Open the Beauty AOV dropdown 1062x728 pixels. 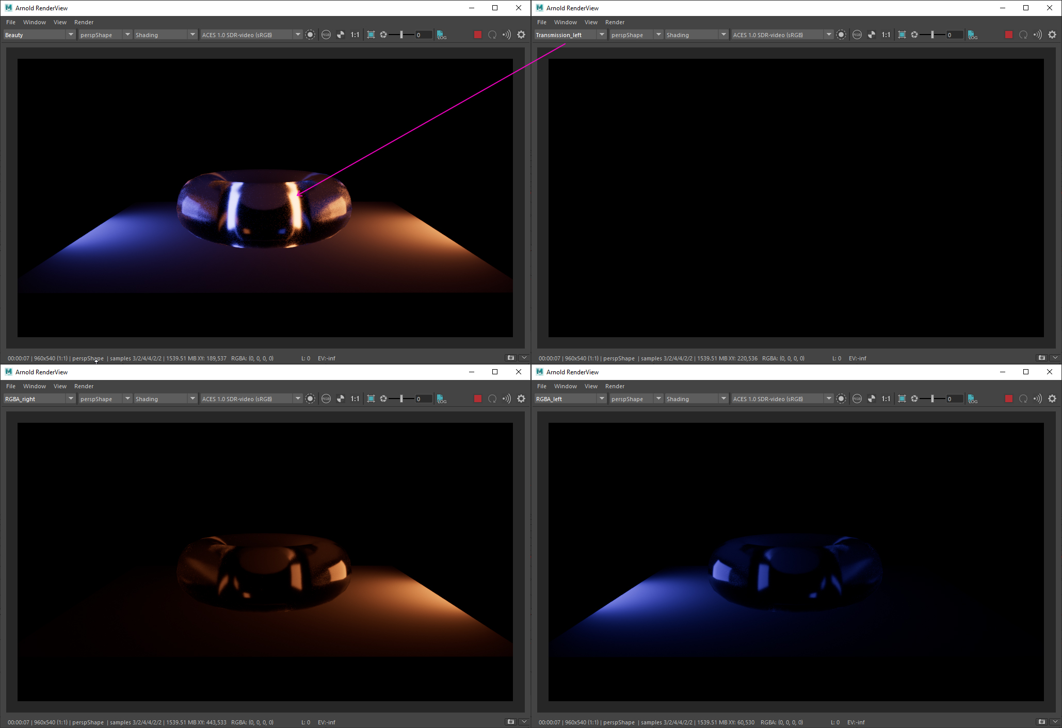(39, 35)
